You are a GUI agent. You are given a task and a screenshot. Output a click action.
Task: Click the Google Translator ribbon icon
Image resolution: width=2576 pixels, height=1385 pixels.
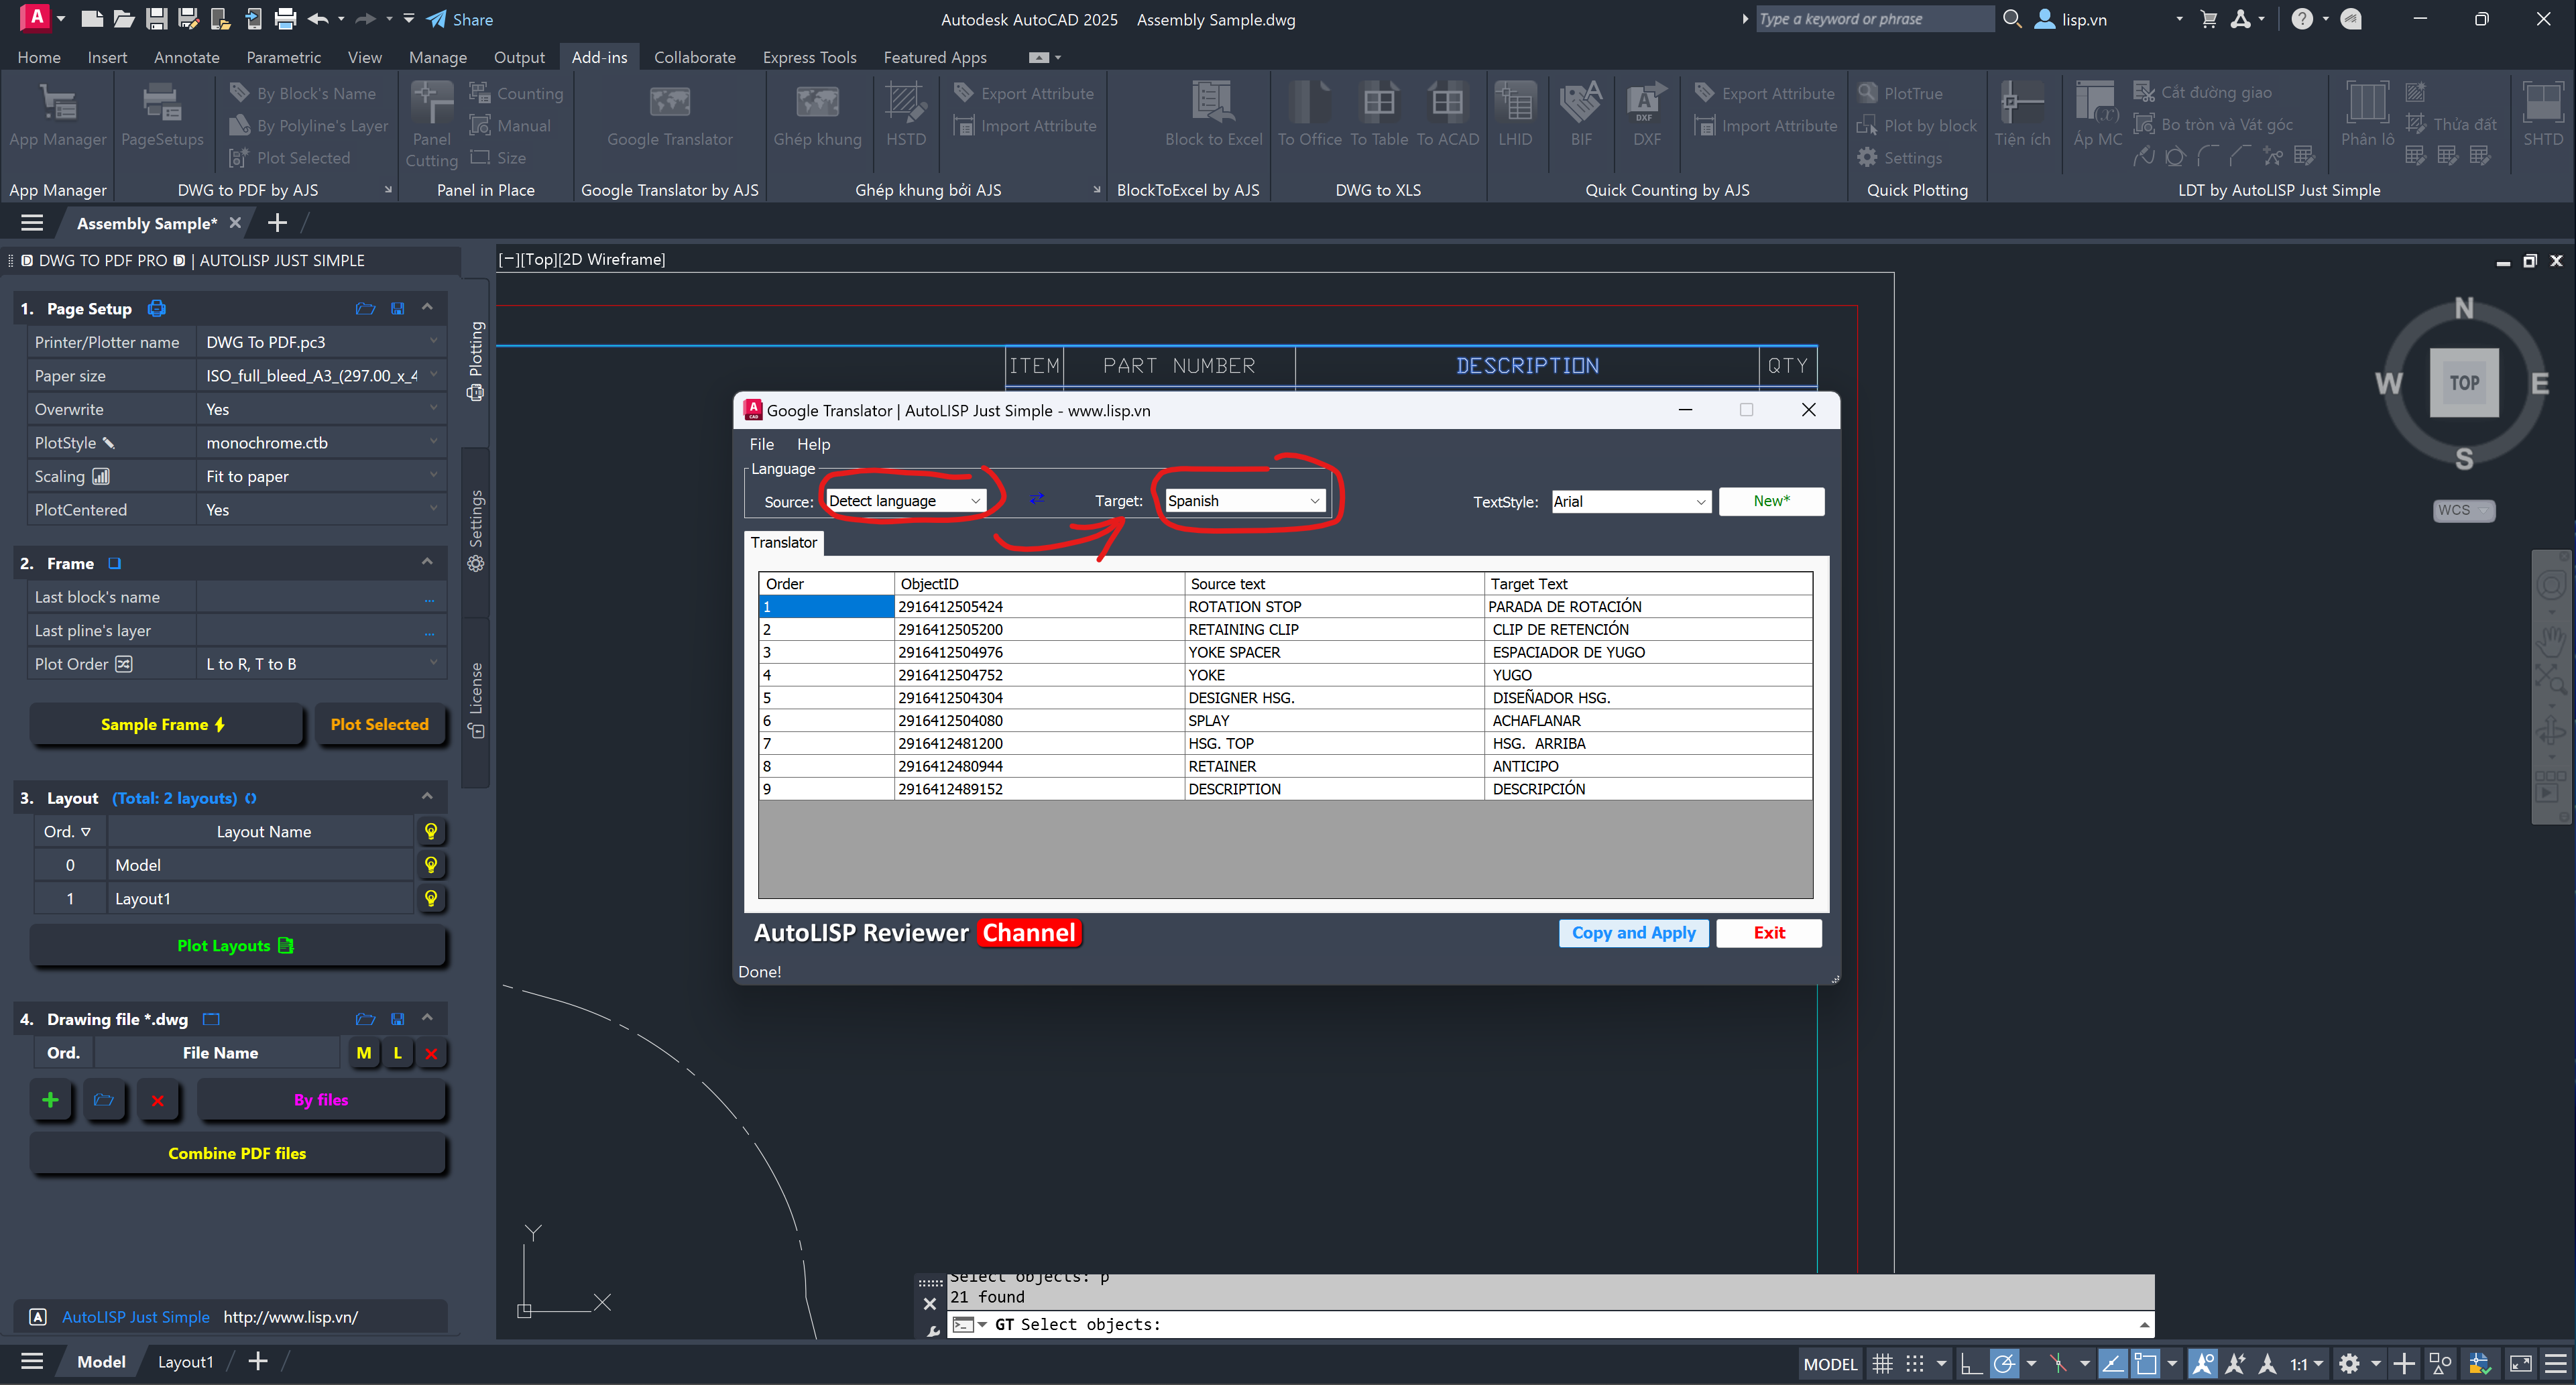point(669,103)
